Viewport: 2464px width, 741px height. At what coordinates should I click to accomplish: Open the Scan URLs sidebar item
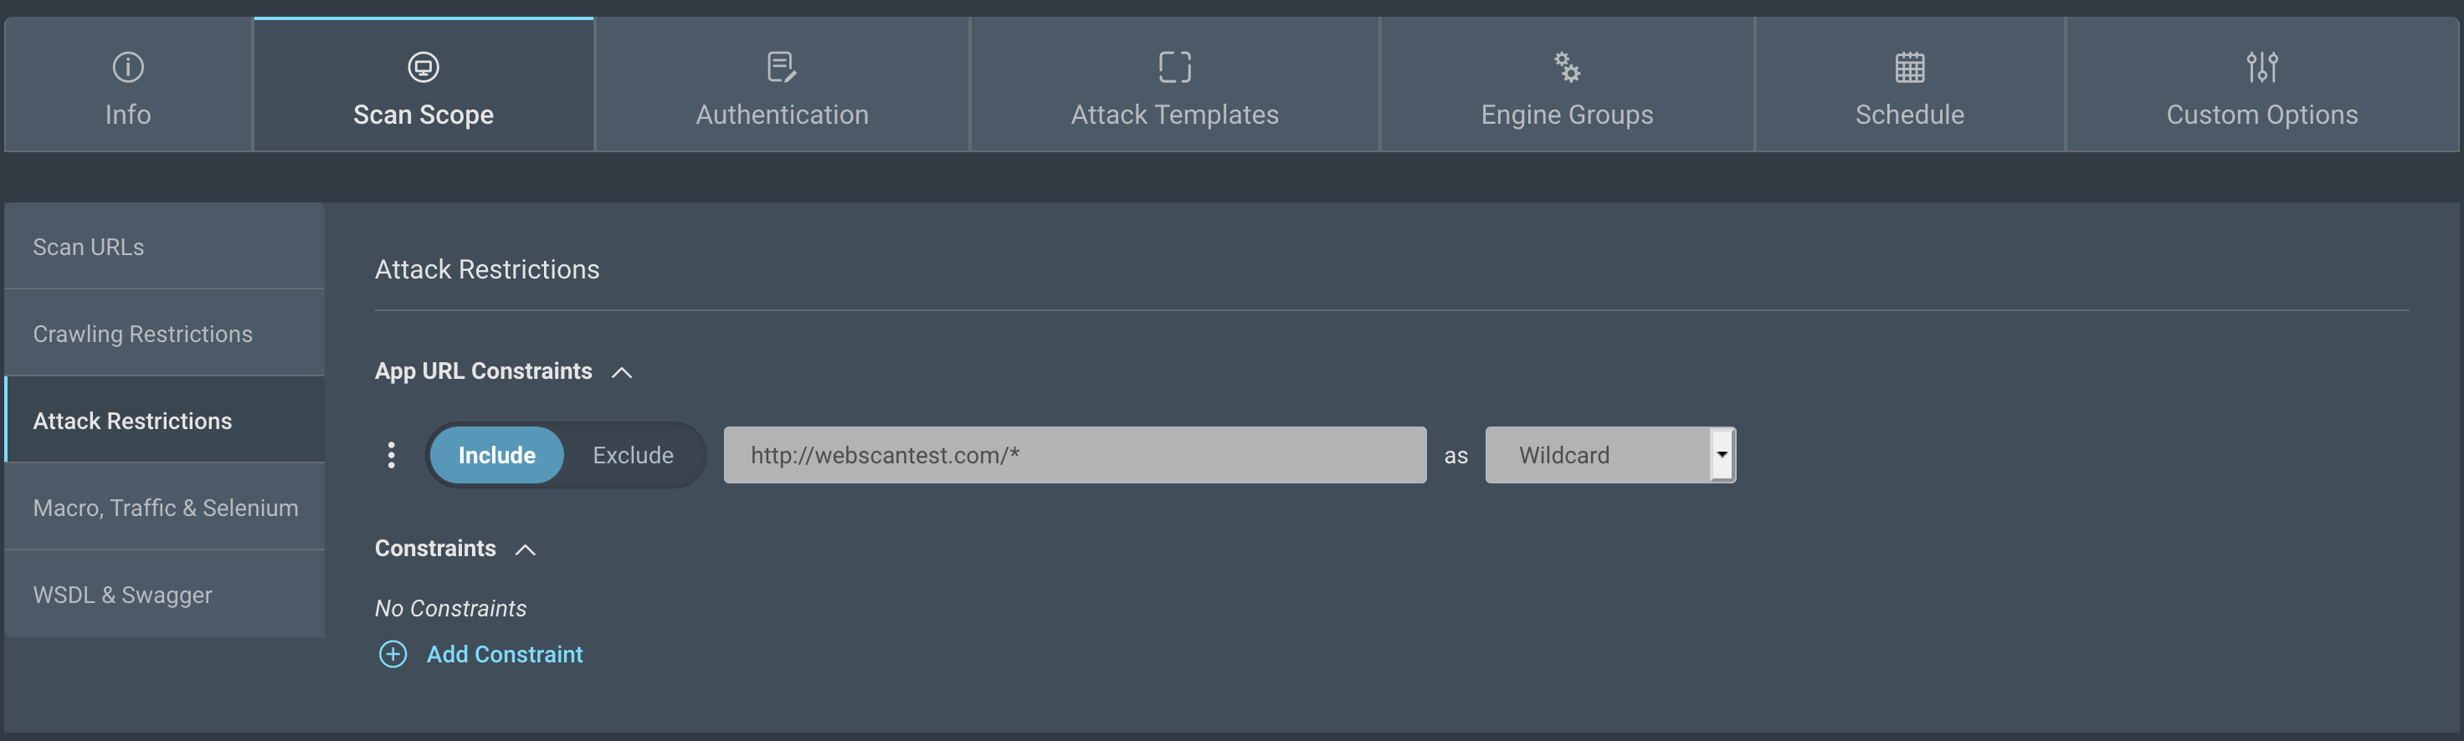tap(165, 247)
